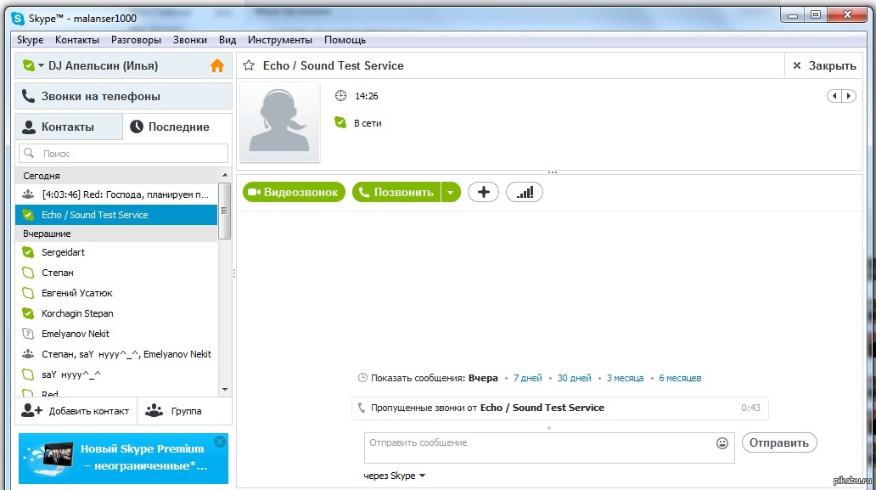Open the Помощь menu
Viewport: 876px width, 490px height.
(345, 40)
